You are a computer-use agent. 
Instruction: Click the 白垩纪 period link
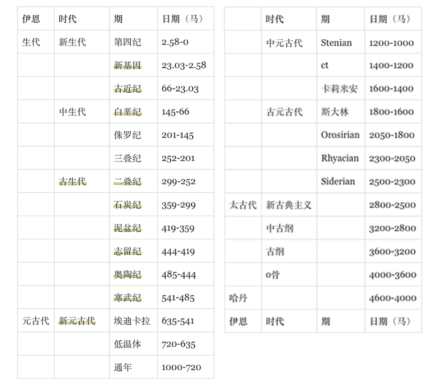click(127, 112)
